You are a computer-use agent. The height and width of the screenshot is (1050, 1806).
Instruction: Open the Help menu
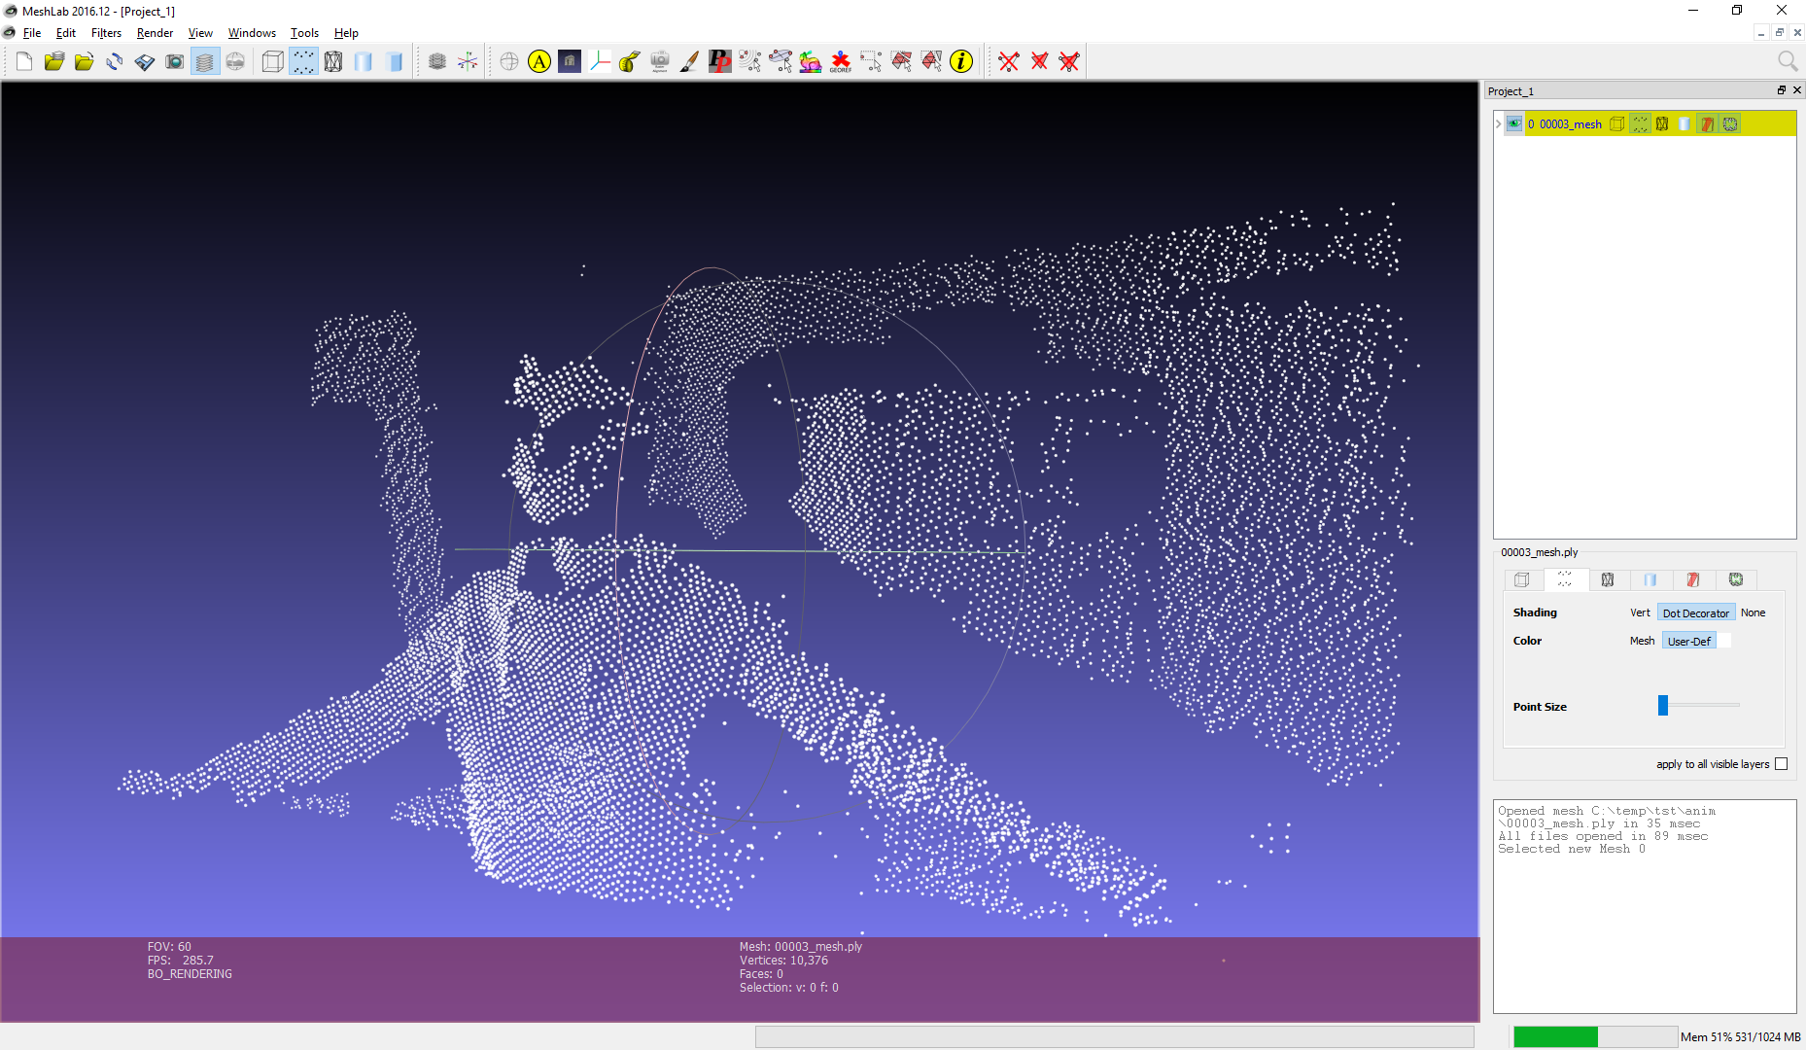346,33
